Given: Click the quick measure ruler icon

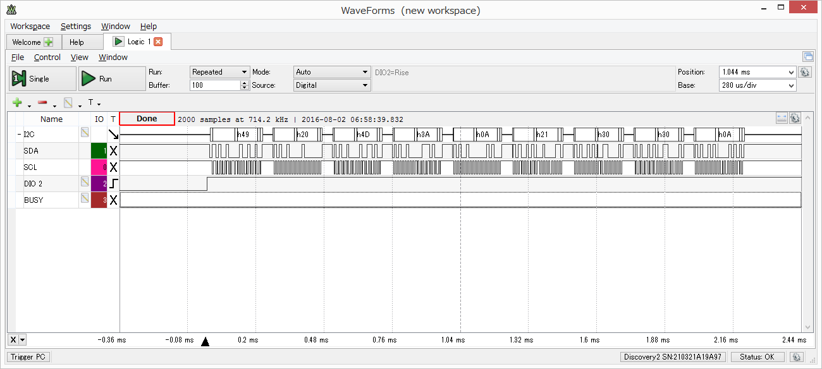Looking at the screenshot, I should [x=782, y=118].
